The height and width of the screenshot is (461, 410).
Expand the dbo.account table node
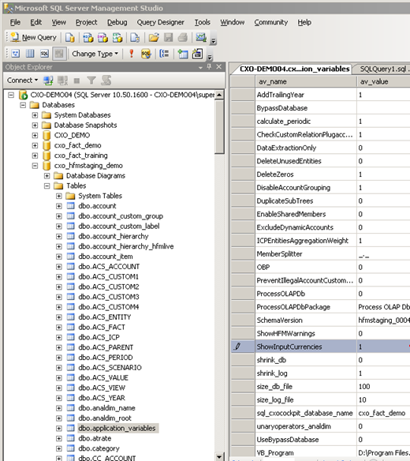[59, 206]
